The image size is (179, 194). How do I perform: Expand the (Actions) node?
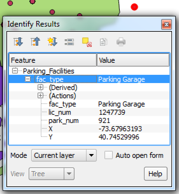(40, 95)
